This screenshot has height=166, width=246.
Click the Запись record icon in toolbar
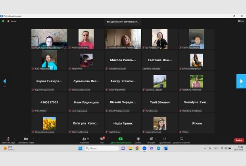pos(138,139)
